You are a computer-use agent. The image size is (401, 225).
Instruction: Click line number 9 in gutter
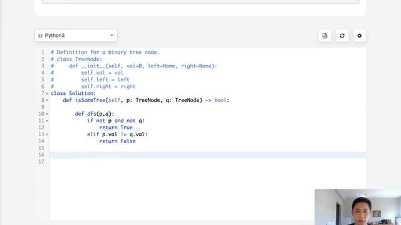tap(43, 107)
